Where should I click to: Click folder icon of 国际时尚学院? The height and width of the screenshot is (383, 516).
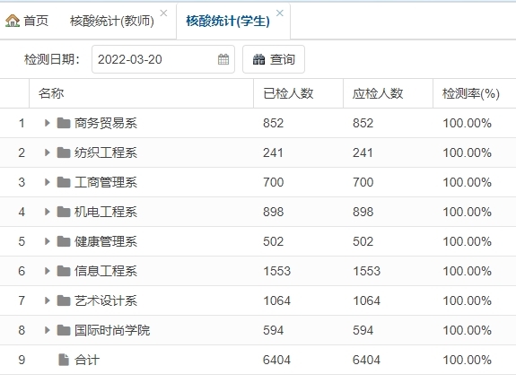click(64, 330)
